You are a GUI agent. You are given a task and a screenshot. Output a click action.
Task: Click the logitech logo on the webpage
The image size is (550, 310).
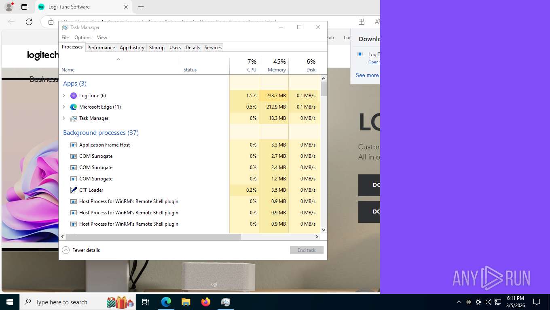(x=43, y=55)
